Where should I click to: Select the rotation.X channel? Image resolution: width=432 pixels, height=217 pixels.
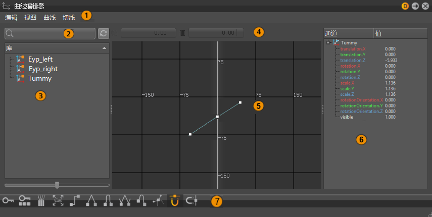point(350,66)
